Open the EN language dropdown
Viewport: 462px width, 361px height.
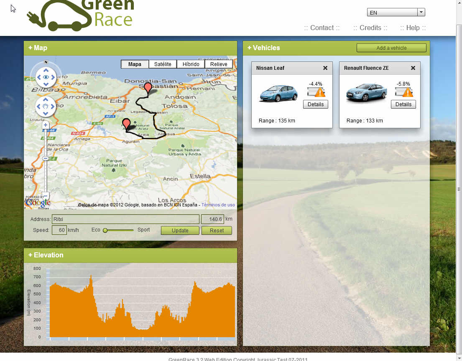coord(396,13)
